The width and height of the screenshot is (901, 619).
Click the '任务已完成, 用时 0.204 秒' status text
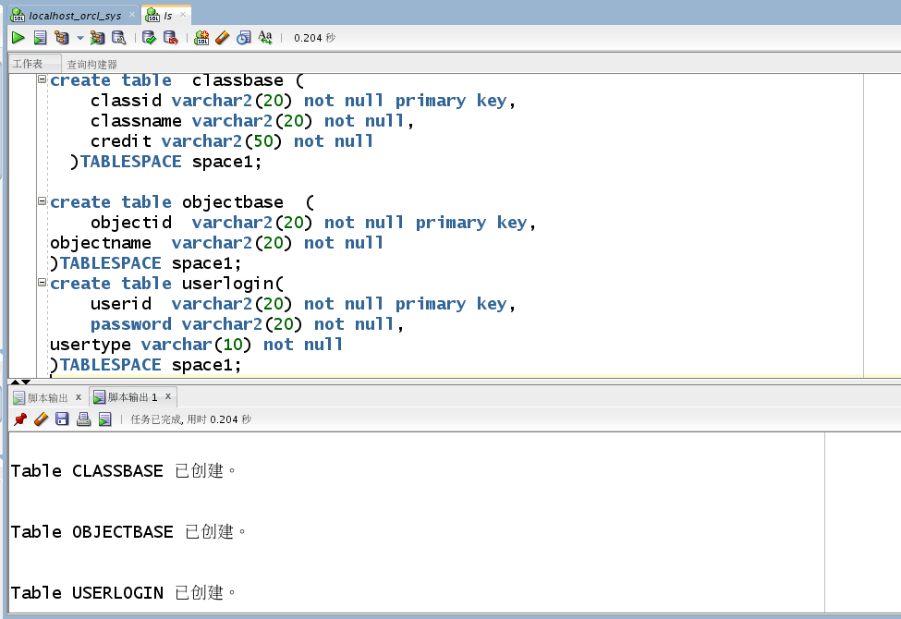190,419
